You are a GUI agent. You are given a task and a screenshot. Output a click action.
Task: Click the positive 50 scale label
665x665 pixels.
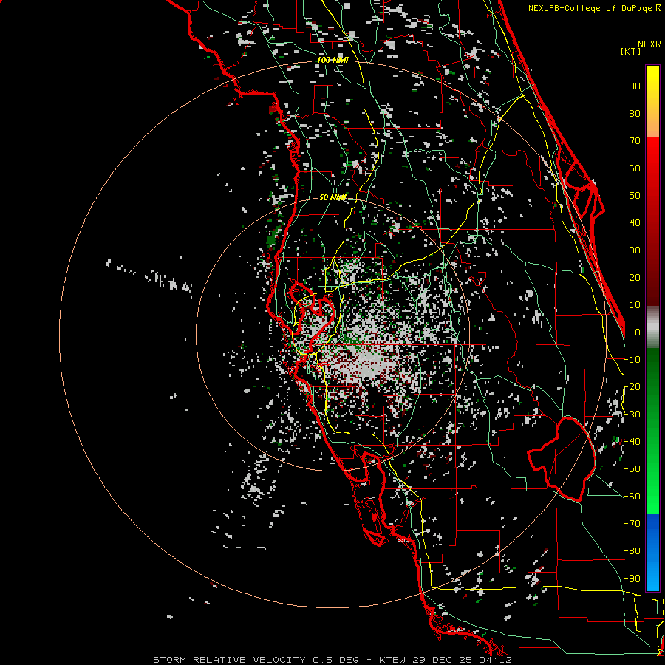coord(635,196)
